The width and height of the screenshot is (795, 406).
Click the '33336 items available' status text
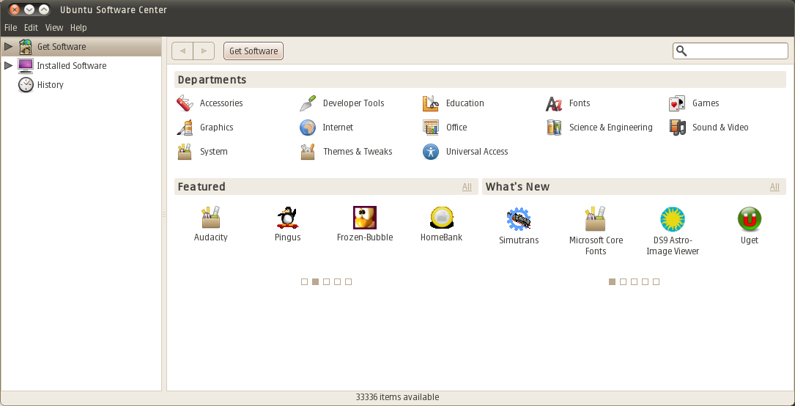tap(397, 397)
